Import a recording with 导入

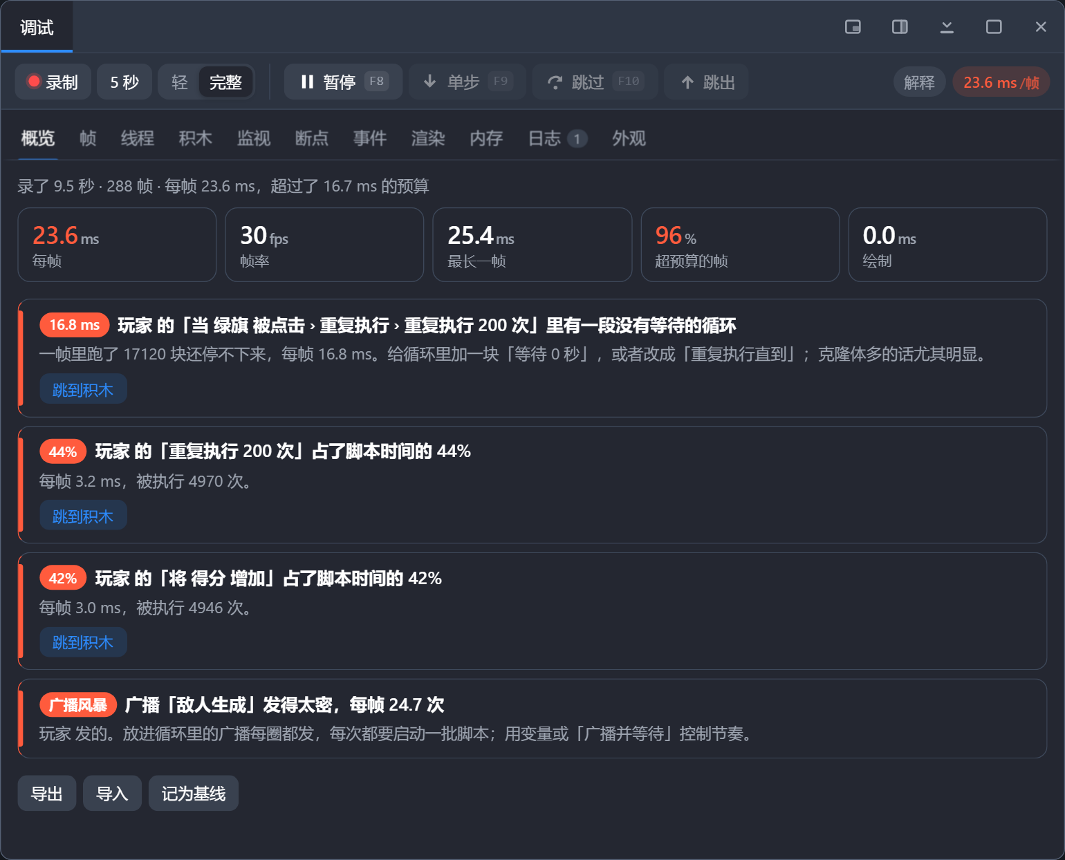tap(112, 793)
